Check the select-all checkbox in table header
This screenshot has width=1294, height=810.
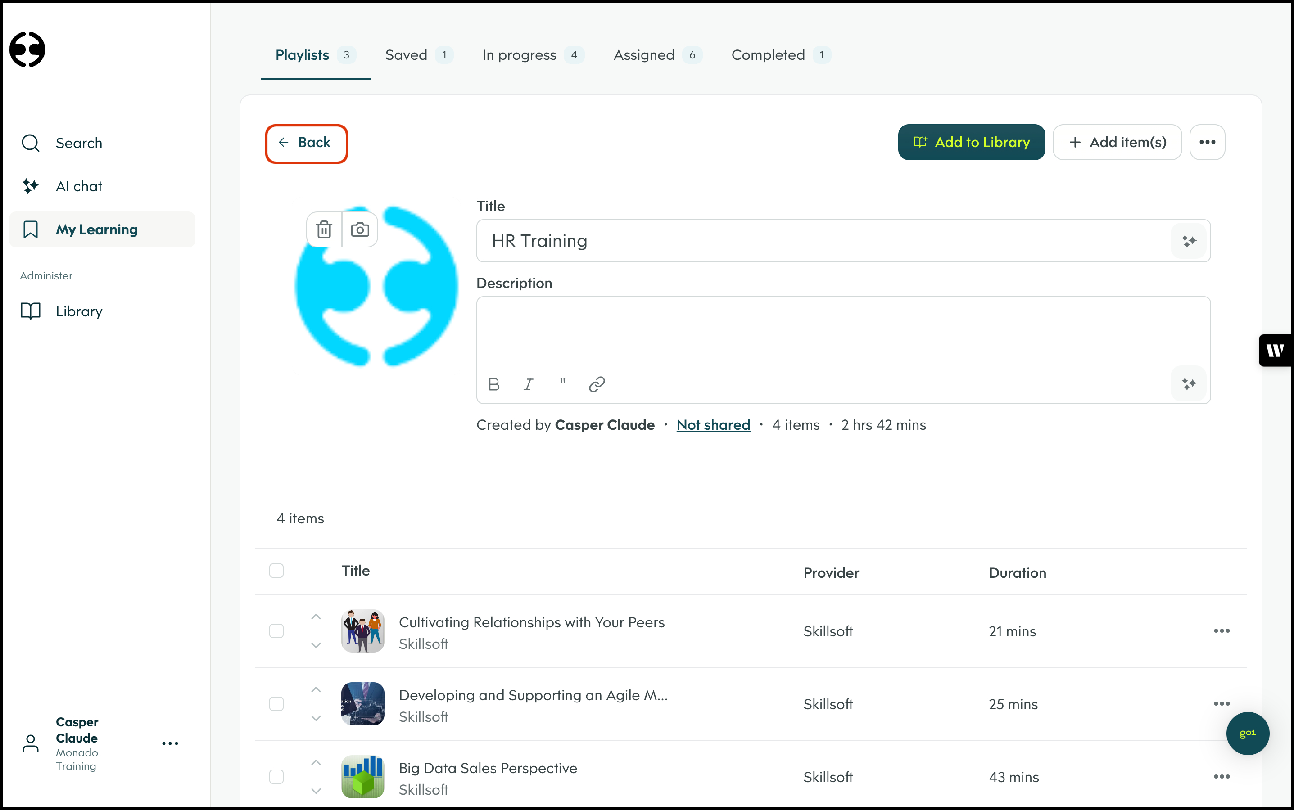click(x=276, y=571)
